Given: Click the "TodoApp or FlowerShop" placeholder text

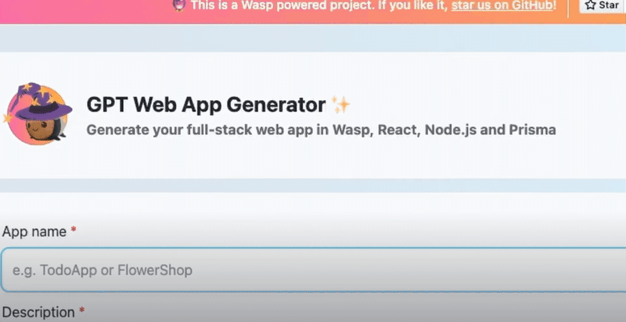Looking at the screenshot, I should pyautogui.click(x=103, y=270).
